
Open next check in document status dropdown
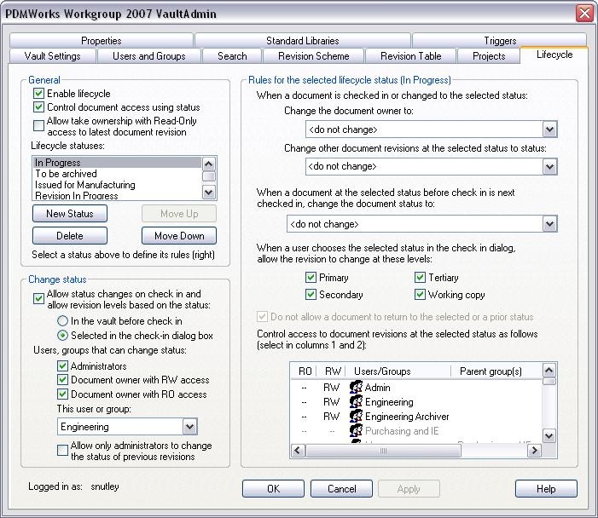tap(549, 224)
